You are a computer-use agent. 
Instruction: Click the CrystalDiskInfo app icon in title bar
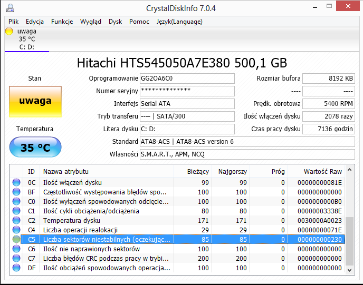(x=10, y=8)
